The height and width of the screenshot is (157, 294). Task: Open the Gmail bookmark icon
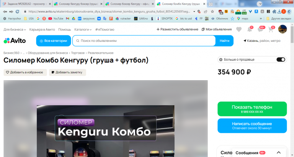(x=67, y=18)
